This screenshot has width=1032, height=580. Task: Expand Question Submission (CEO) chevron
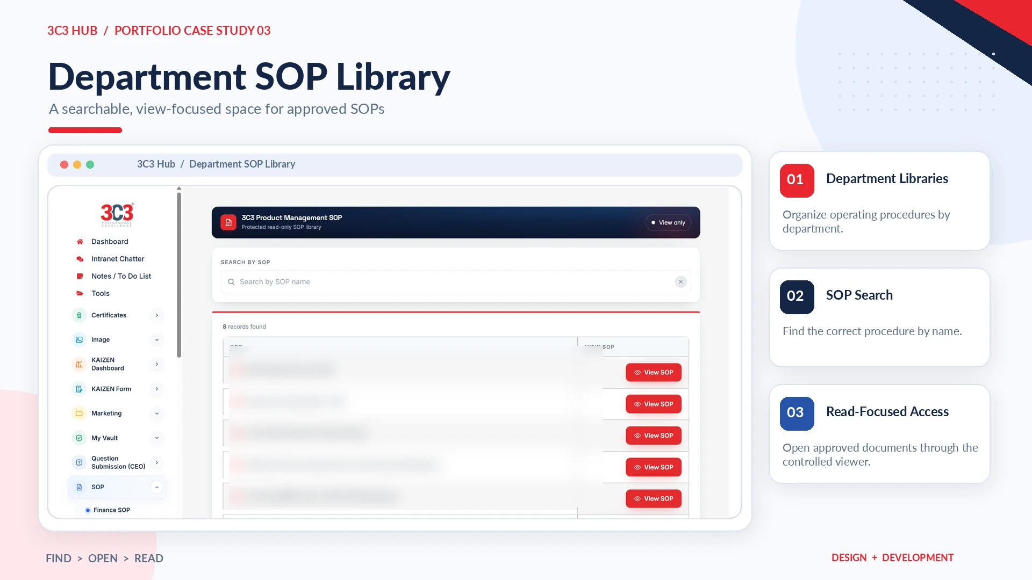(x=156, y=462)
